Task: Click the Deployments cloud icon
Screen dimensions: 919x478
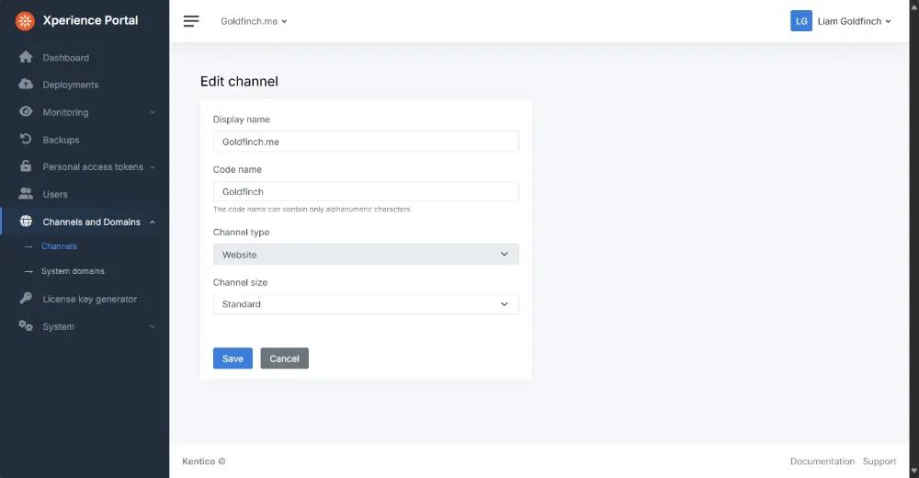Action: point(26,85)
